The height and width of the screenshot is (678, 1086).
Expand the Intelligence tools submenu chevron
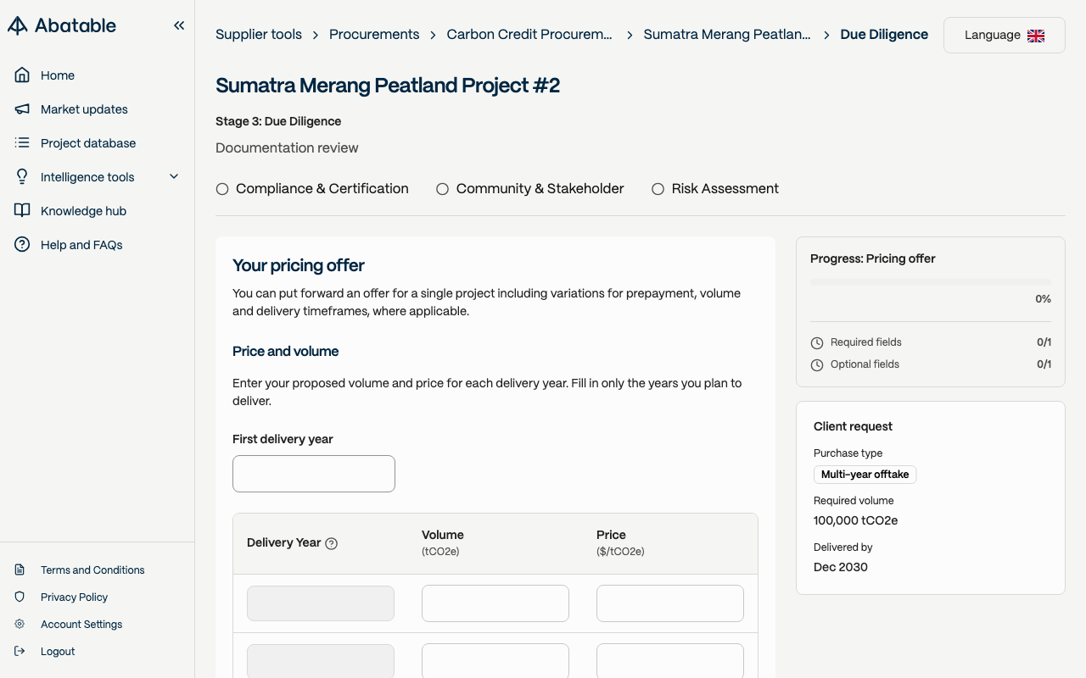pos(174,176)
